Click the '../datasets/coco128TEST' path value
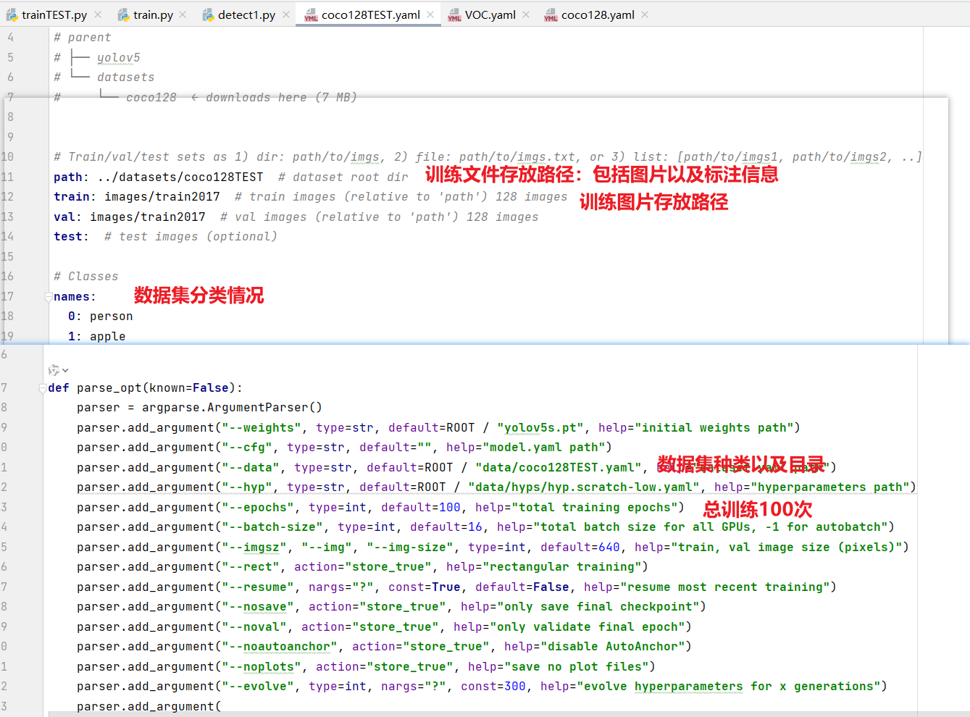The width and height of the screenshot is (970, 717). click(180, 177)
